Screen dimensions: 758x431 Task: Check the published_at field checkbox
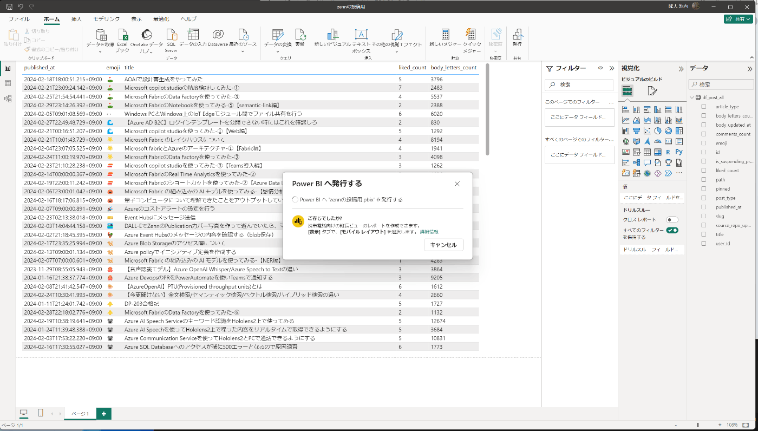point(703,207)
